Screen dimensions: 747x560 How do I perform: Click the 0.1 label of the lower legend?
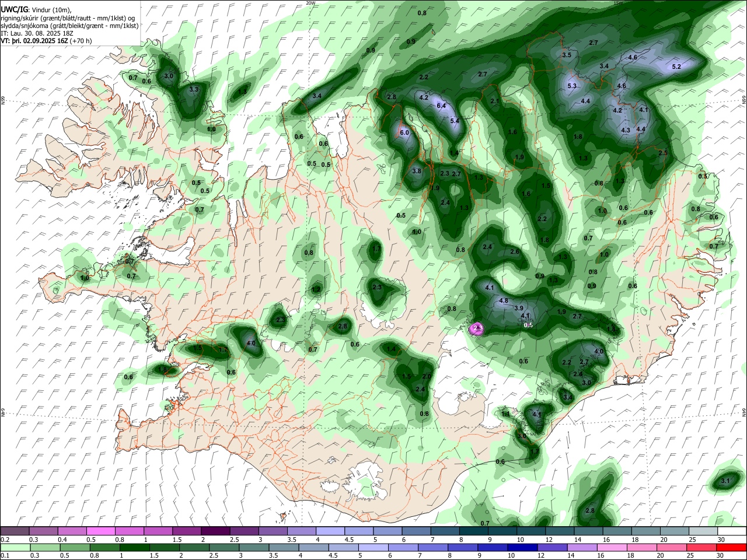tap(5, 556)
